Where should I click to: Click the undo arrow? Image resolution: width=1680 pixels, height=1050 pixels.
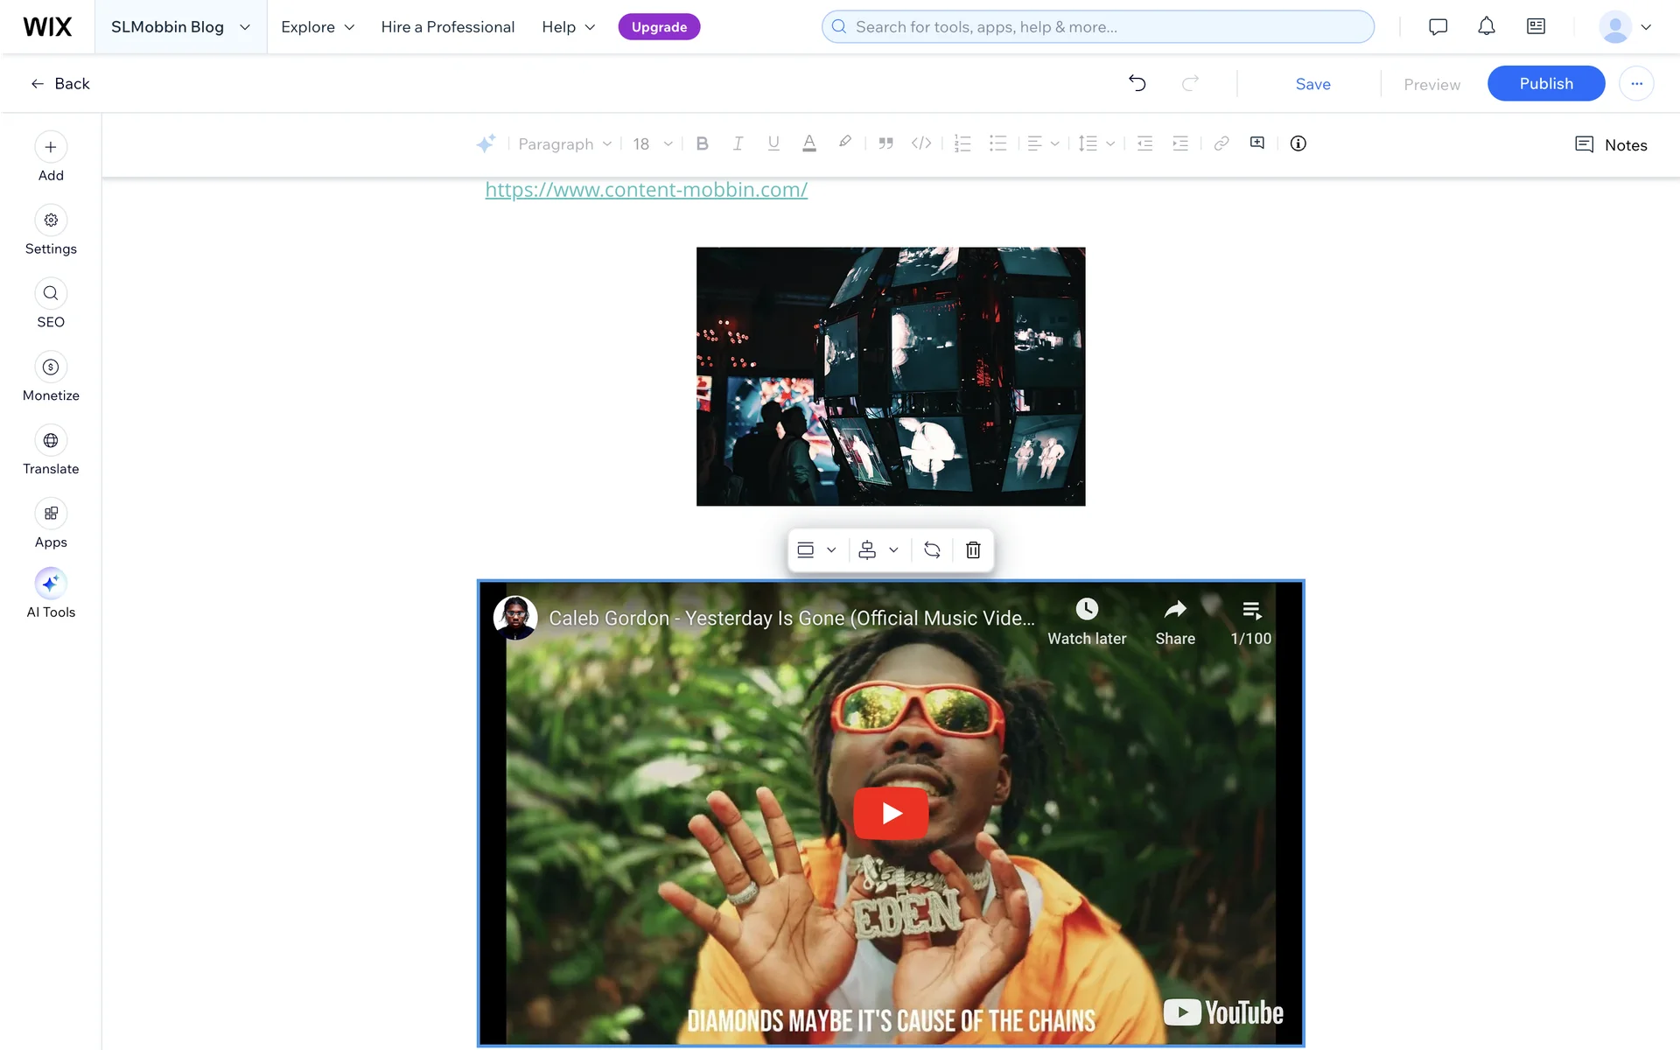(1137, 83)
